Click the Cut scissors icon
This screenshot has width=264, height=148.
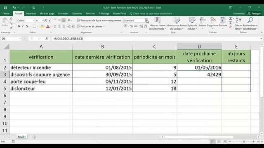(11, 19)
